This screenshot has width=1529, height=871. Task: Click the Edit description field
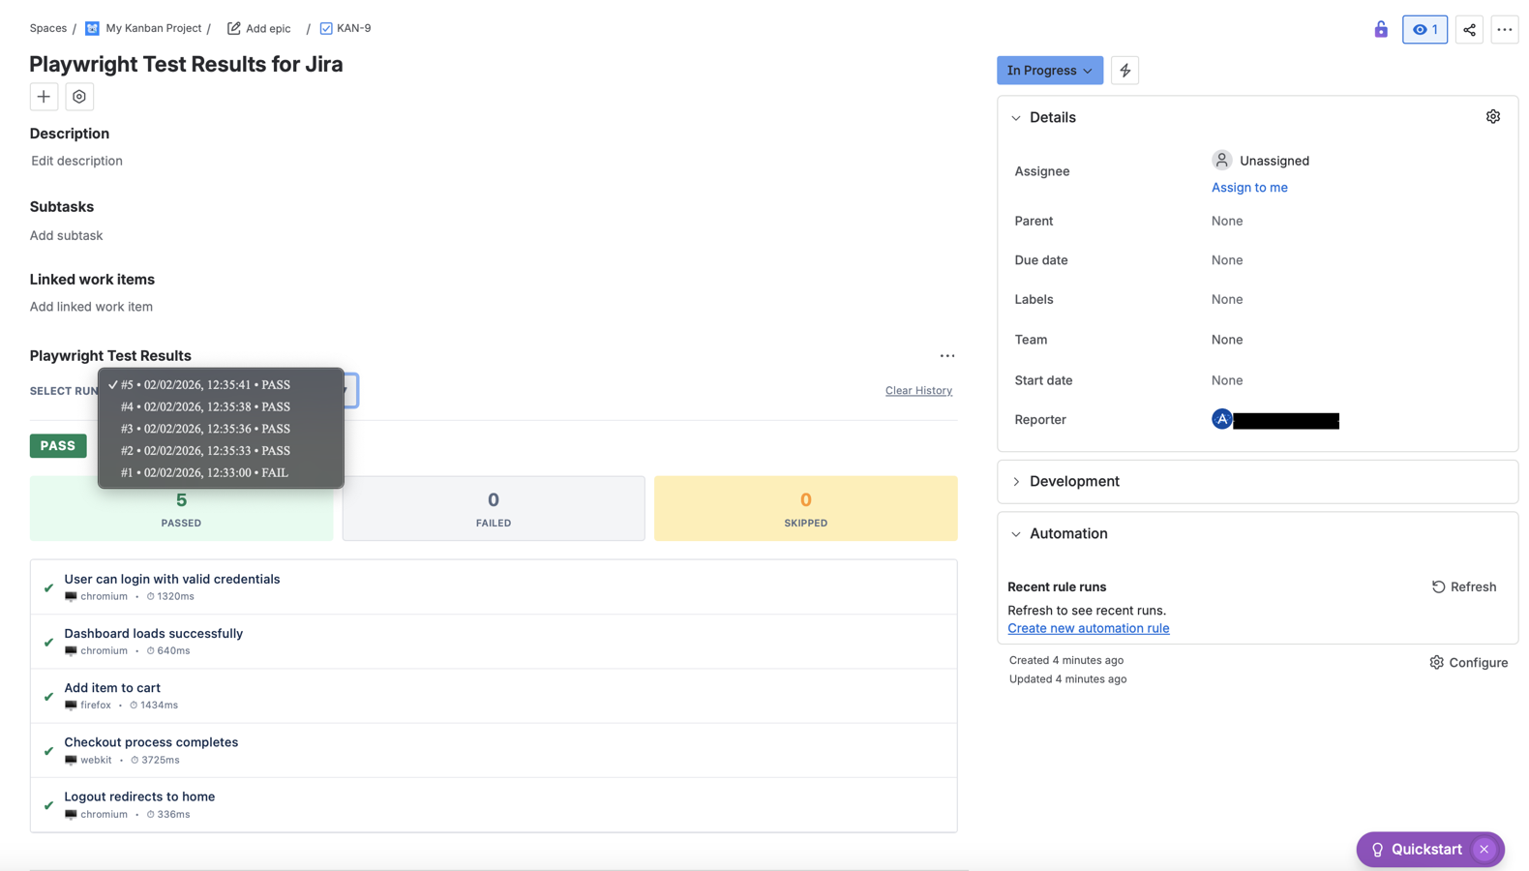tap(76, 161)
